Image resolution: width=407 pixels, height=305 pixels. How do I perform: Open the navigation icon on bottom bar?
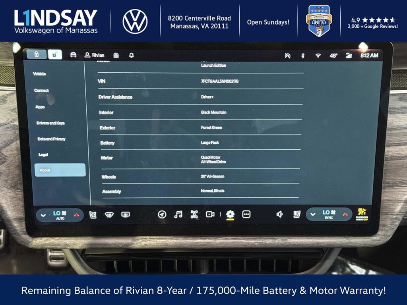(x=161, y=214)
